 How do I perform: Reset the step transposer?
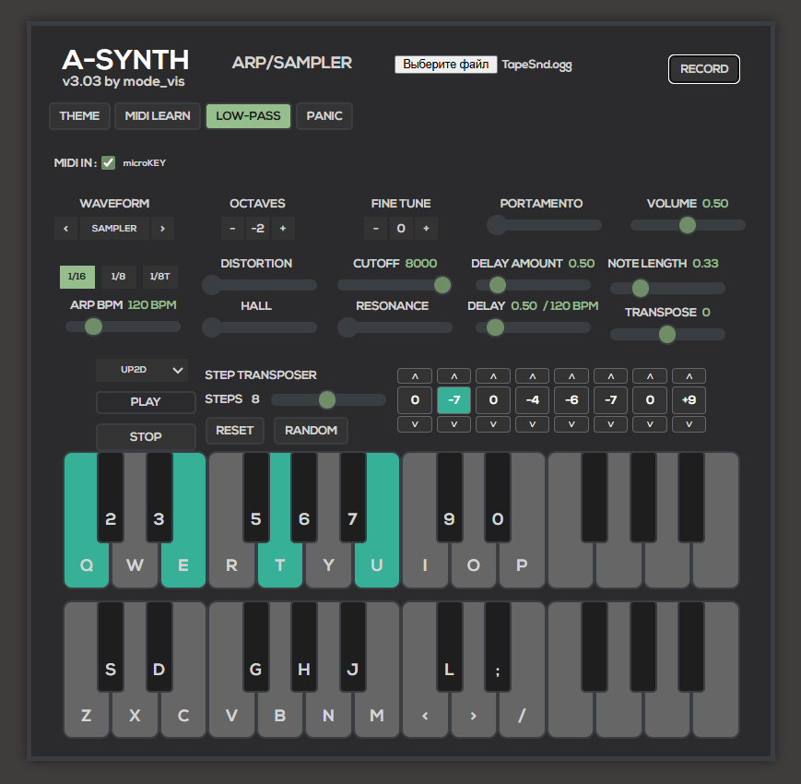[235, 431]
